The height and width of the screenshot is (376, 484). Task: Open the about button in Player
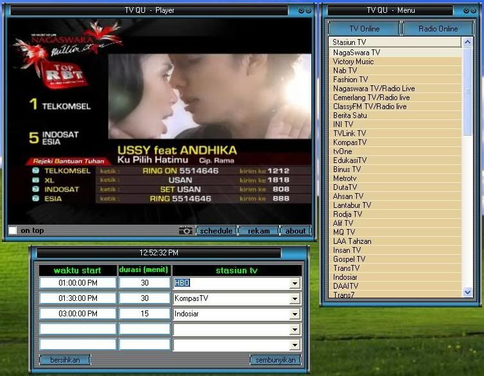[x=295, y=231]
